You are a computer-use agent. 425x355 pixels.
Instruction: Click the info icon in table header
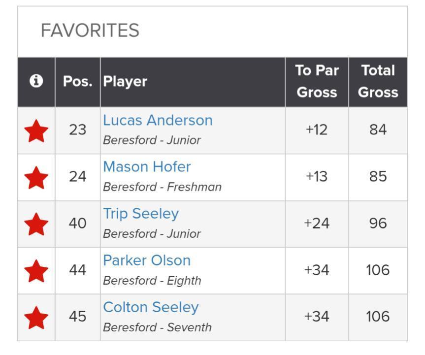point(36,81)
